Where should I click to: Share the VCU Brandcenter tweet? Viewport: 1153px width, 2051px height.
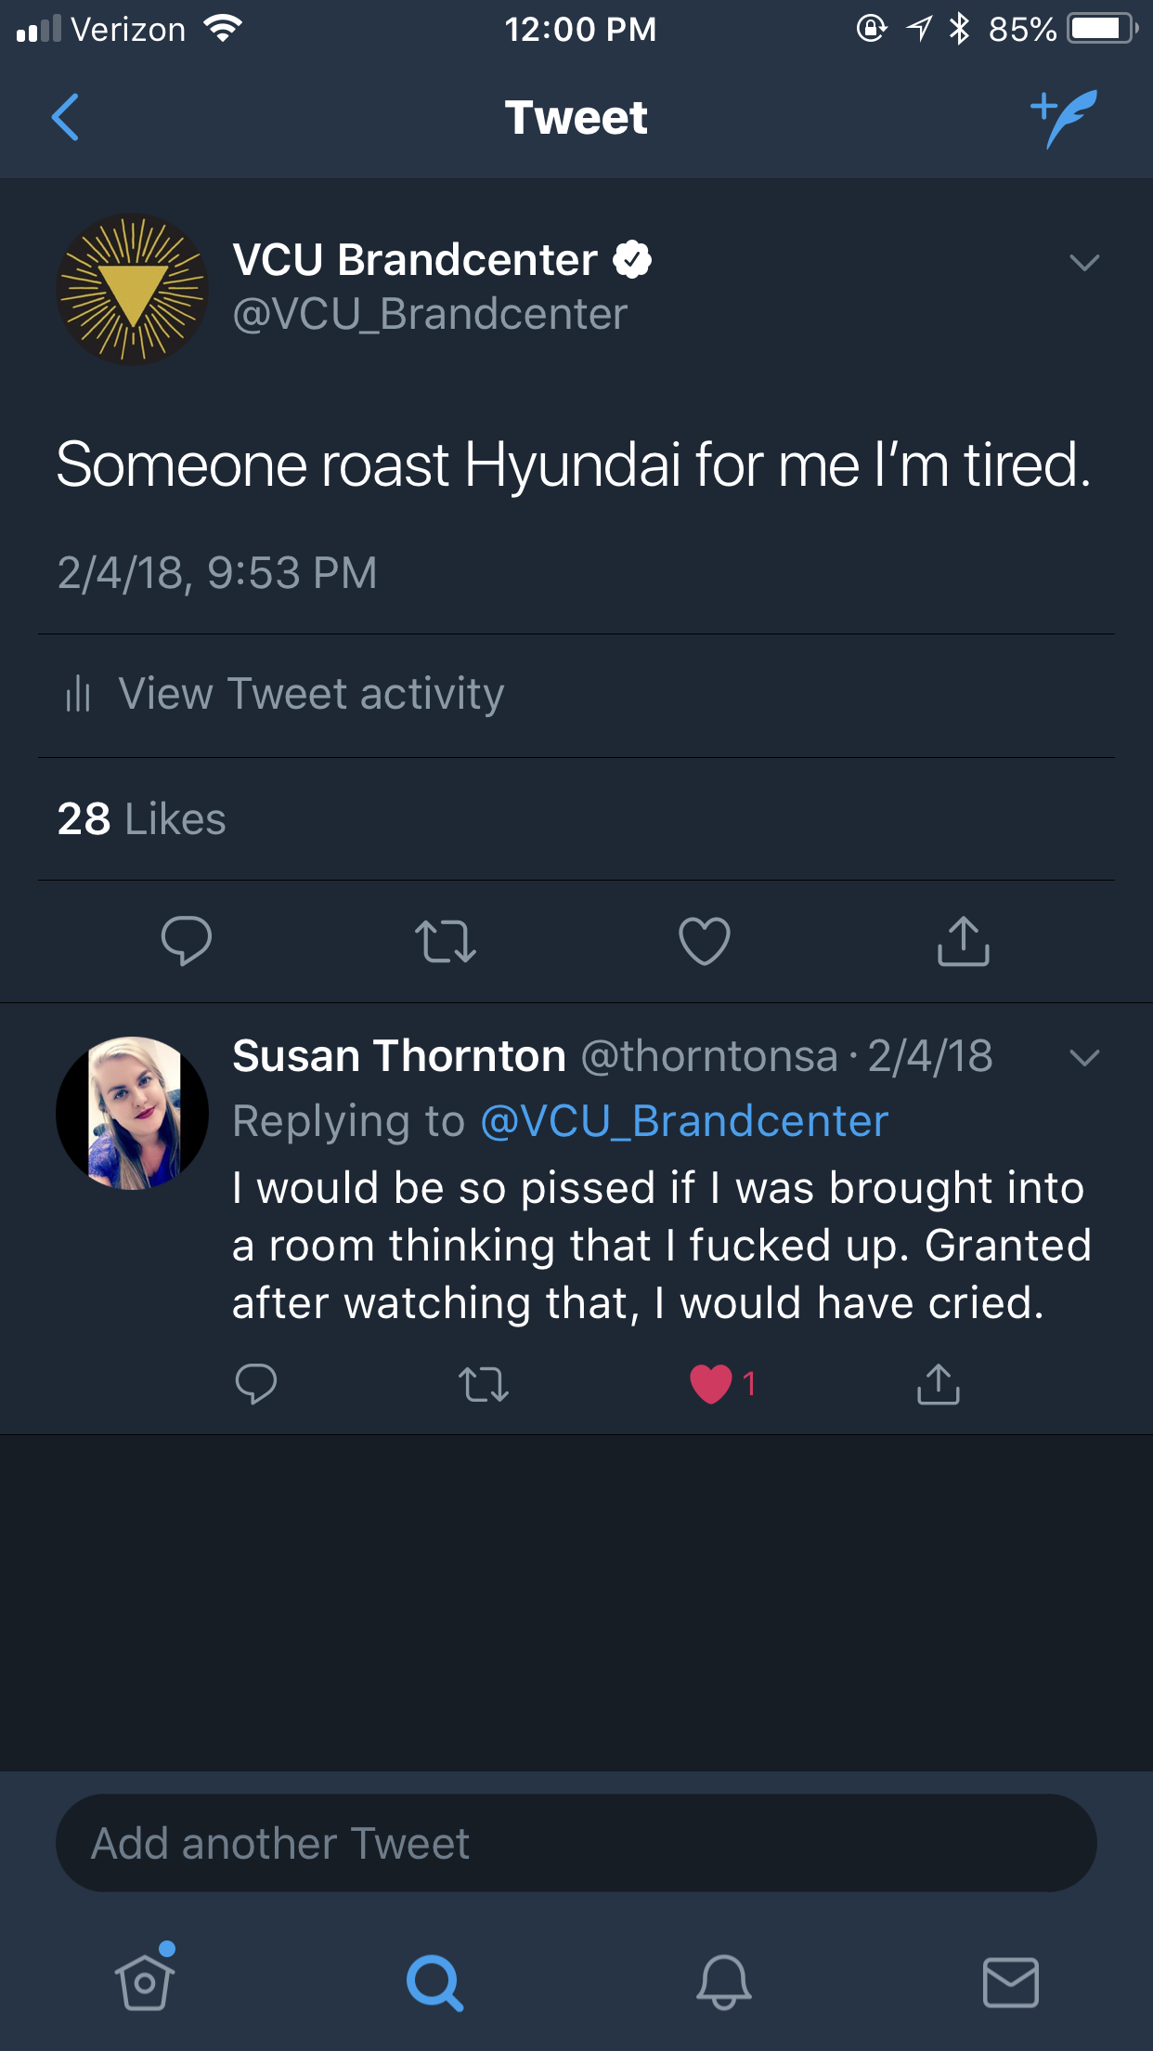tap(963, 941)
